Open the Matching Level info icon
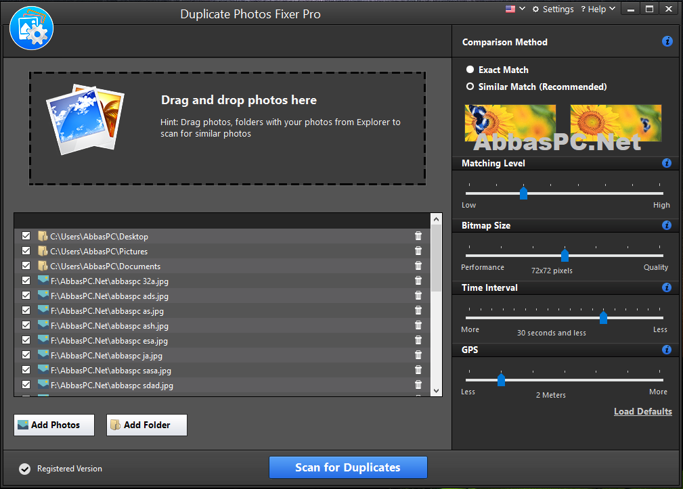This screenshot has width=683, height=489. pyautogui.click(x=667, y=163)
